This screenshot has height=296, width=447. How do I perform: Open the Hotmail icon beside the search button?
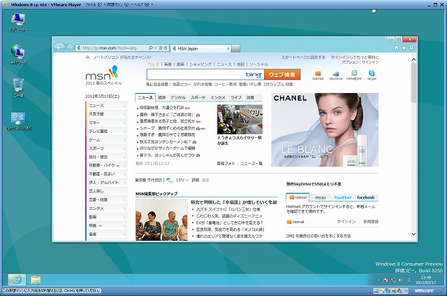(x=318, y=76)
